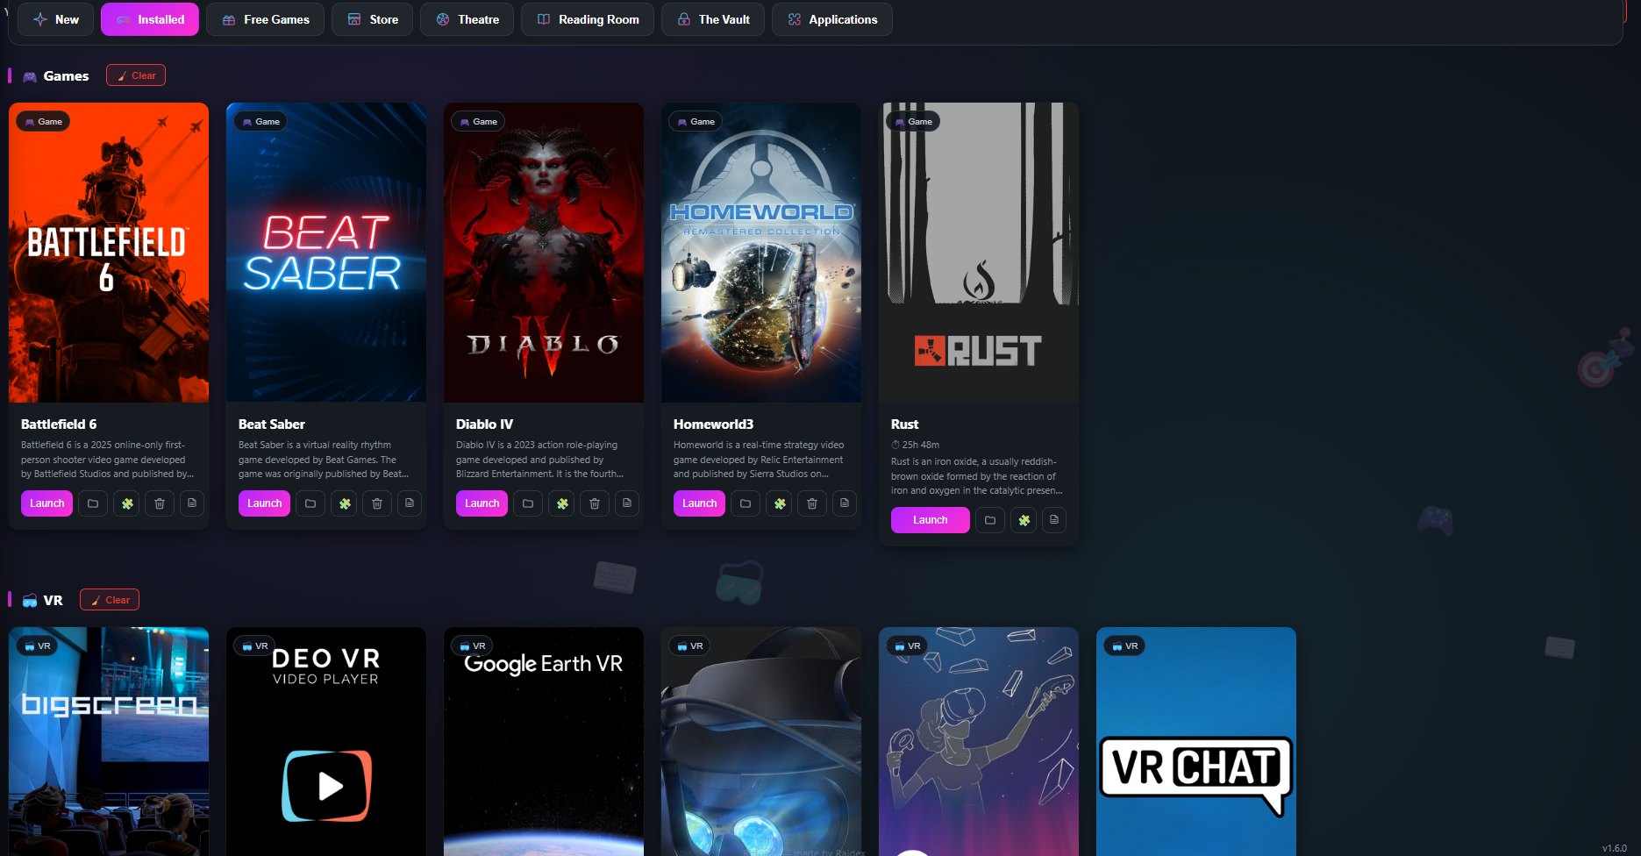Click the trash icon for Battlefield 6
The image size is (1641, 856).
coord(160,503)
